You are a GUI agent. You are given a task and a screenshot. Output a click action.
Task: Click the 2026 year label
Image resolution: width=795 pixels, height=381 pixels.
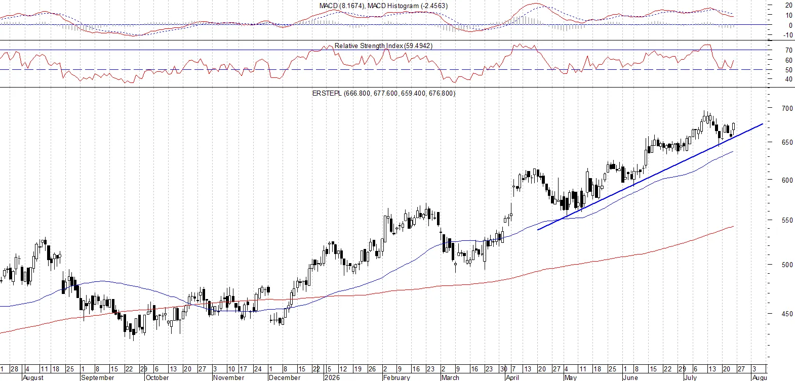pyautogui.click(x=332, y=377)
